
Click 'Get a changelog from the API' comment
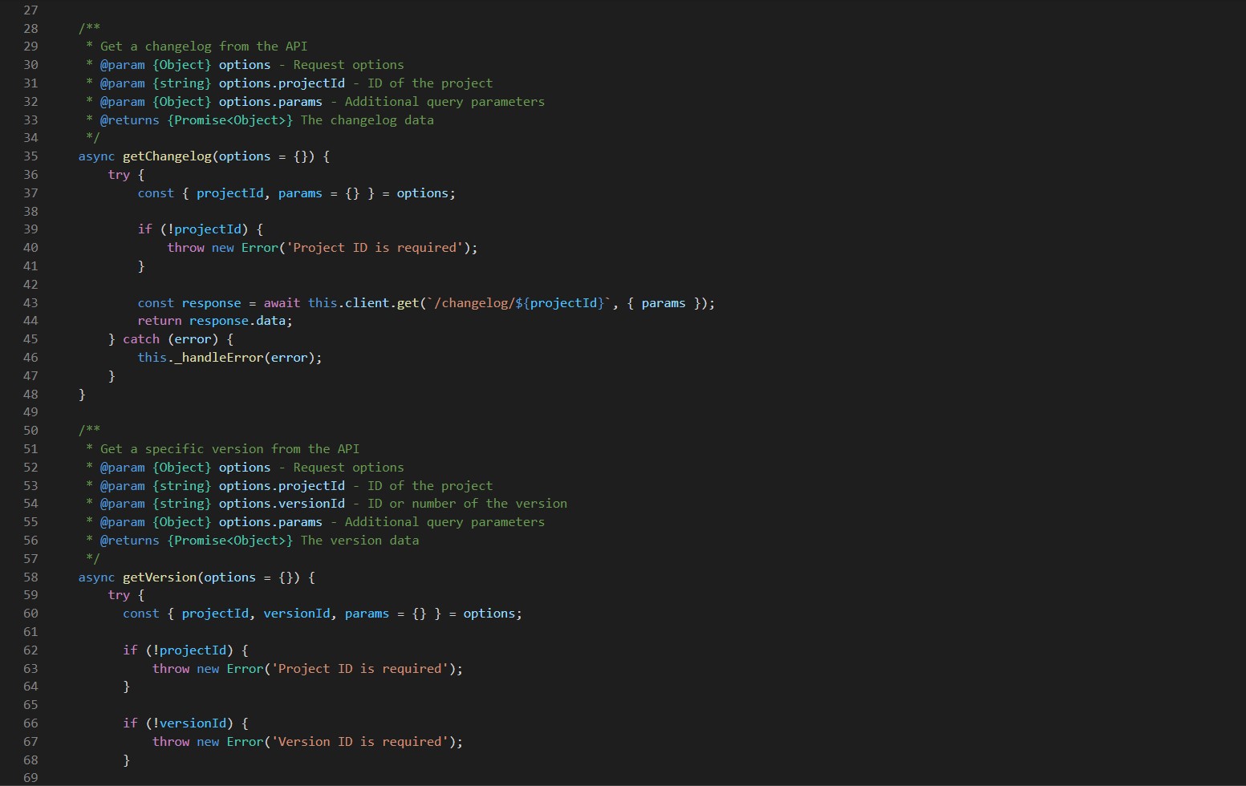[204, 47]
